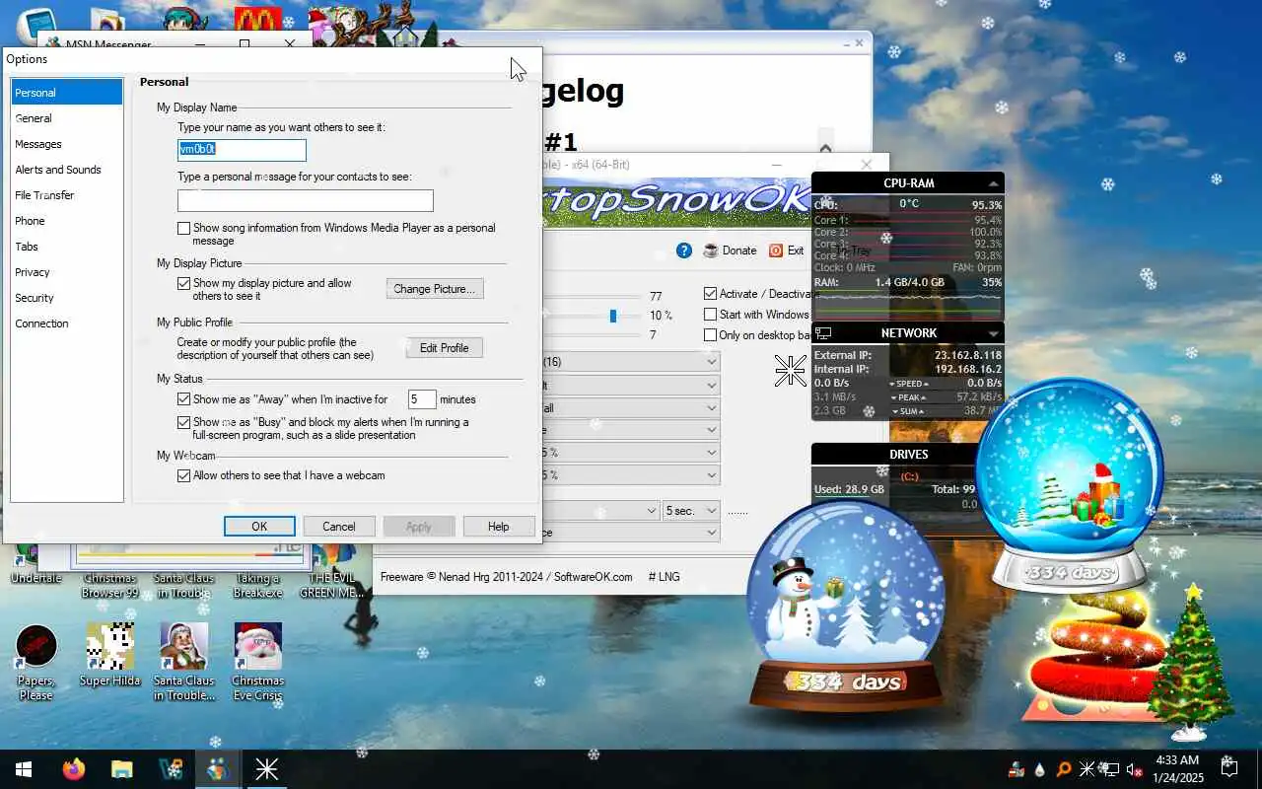Open the 5 sec. dropdown

coord(692,511)
